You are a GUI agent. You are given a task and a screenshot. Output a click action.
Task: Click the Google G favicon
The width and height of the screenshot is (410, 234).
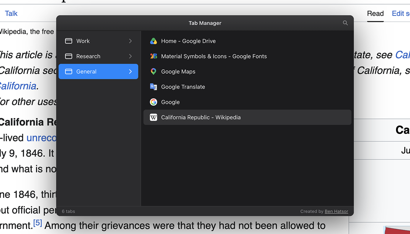pyautogui.click(x=153, y=102)
